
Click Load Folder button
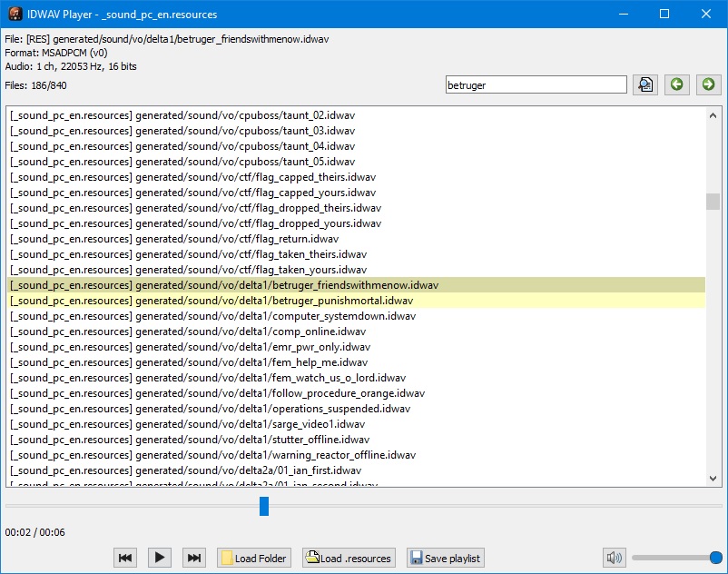point(254,558)
